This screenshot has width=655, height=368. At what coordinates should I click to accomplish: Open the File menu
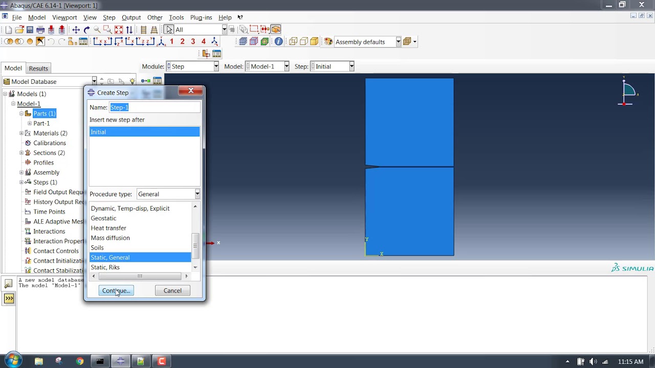click(x=17, y=17)
